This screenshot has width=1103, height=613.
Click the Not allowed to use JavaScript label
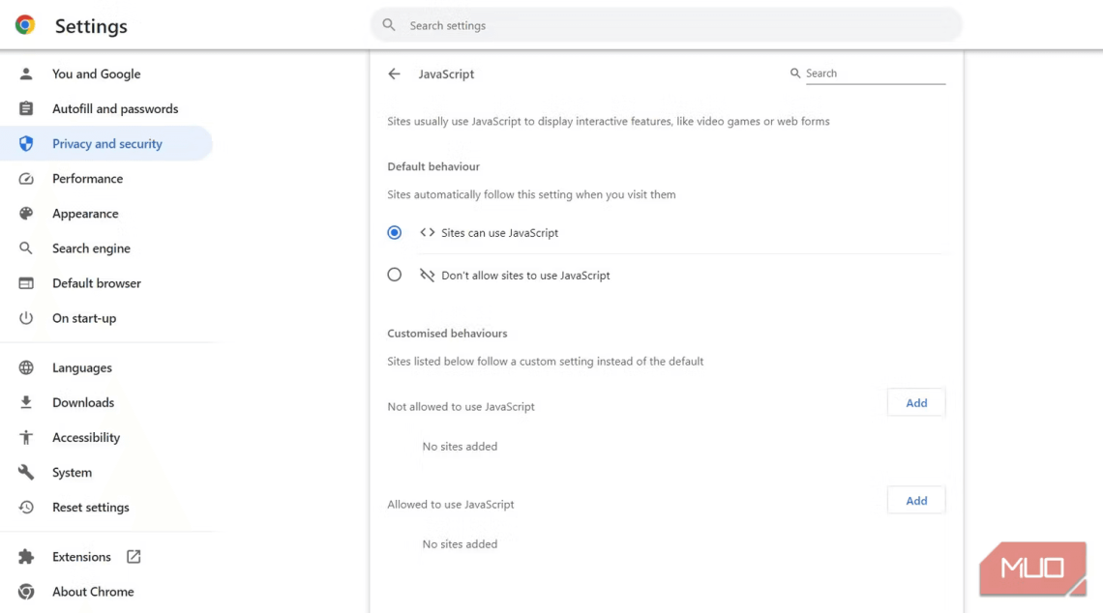(461, 406)
